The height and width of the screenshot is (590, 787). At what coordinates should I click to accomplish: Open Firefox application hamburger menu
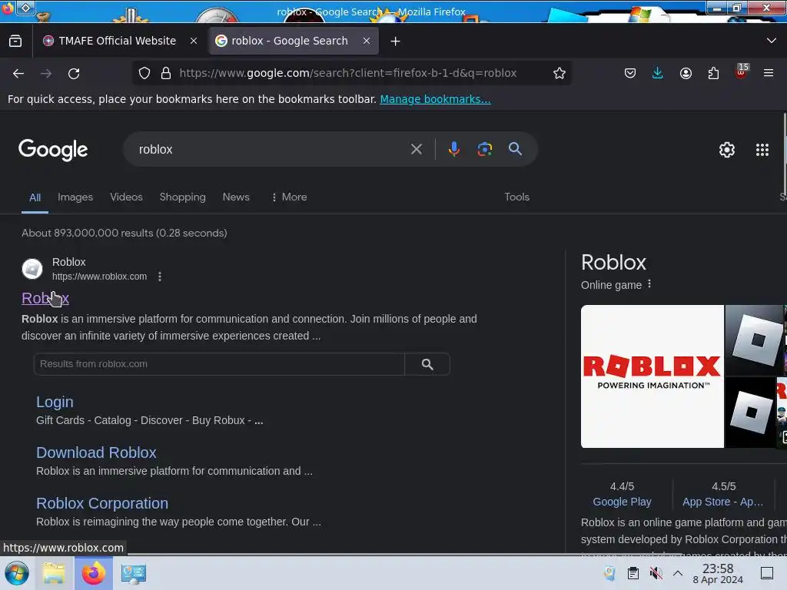pos(769,73)
